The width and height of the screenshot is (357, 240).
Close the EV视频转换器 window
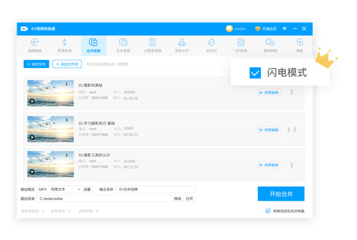(x=304, y=29)
